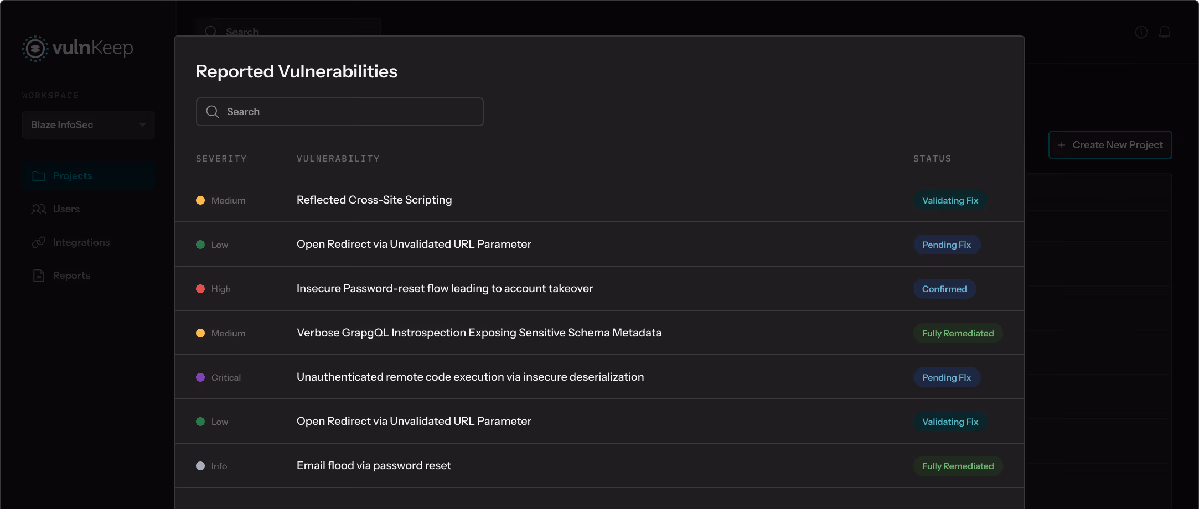Select the Integrations menu item
The image size is (1199, 509).
tap(89, 242)
